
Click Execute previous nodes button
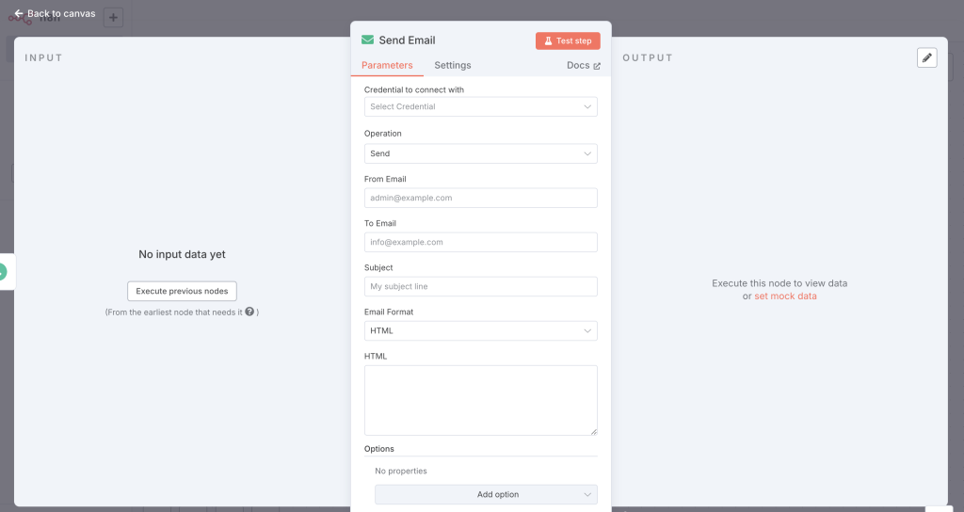coord(182,292)
